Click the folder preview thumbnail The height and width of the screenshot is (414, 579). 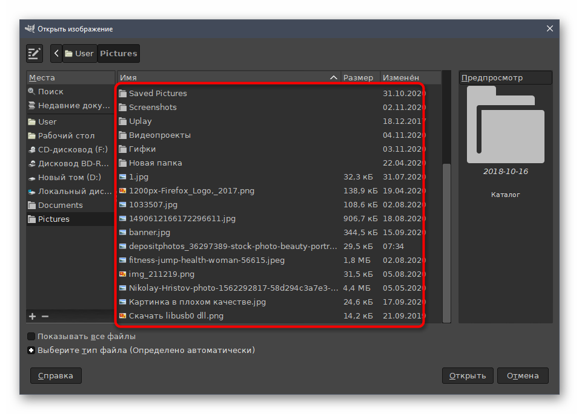(506, 125)
